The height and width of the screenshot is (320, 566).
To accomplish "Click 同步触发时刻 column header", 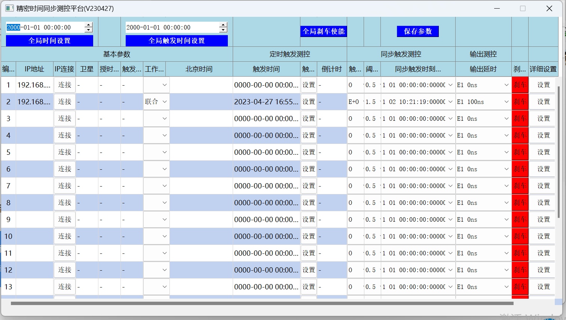I will coord(418,69).
